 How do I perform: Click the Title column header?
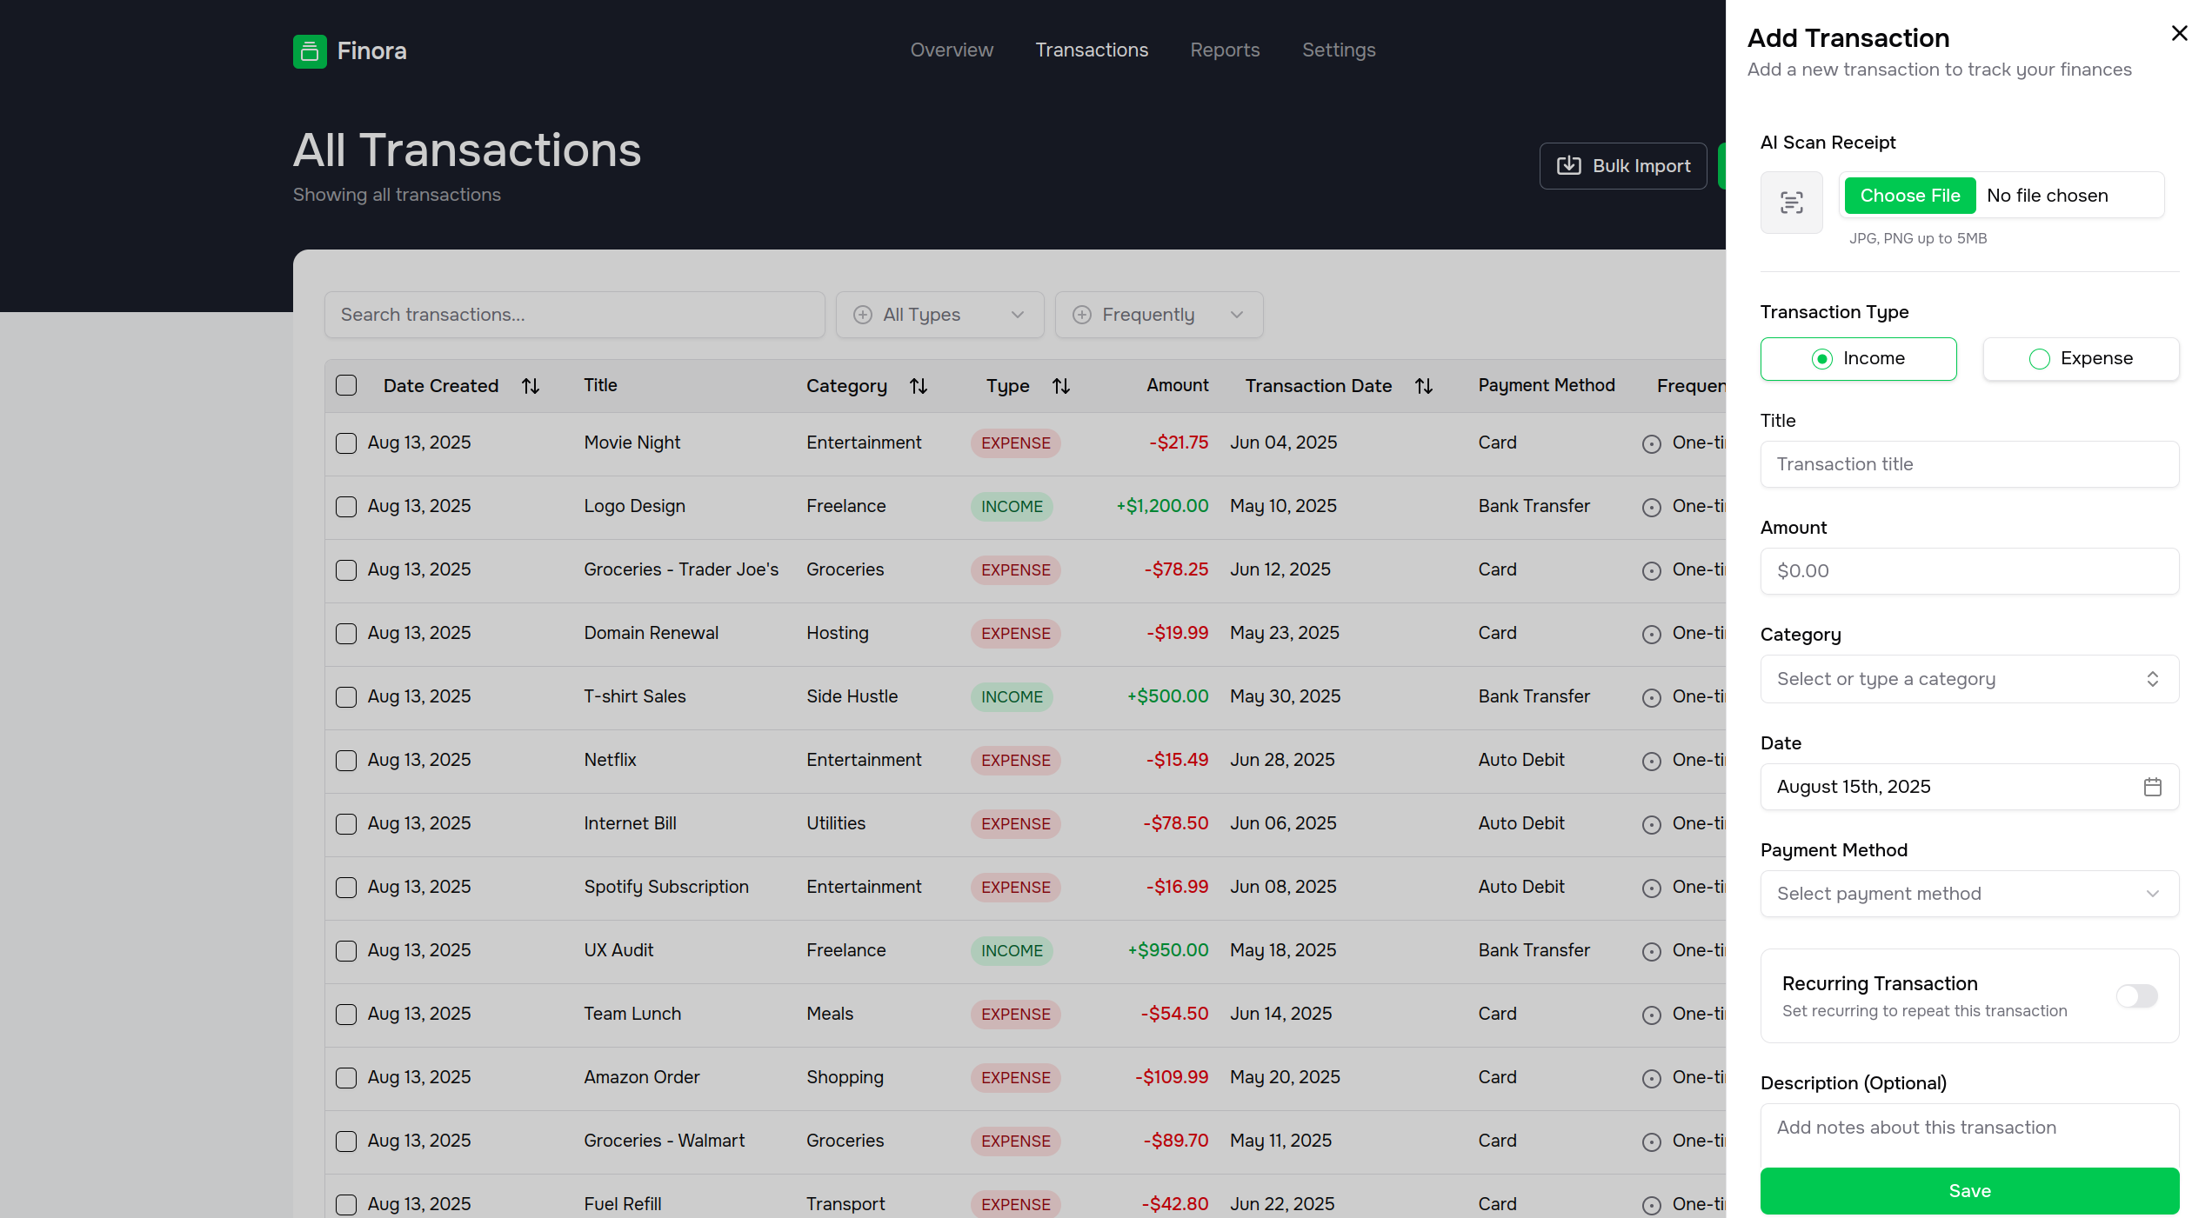pyautogui.click(x=600, y=385)
